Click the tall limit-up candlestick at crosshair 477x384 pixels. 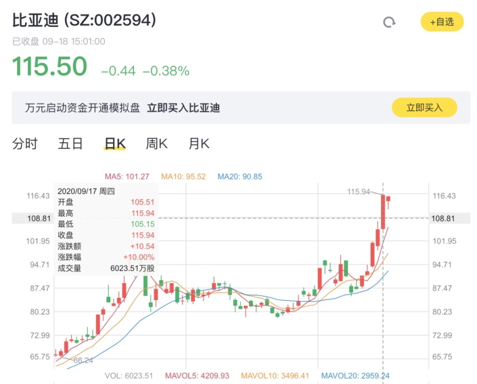tap(383, 212)
